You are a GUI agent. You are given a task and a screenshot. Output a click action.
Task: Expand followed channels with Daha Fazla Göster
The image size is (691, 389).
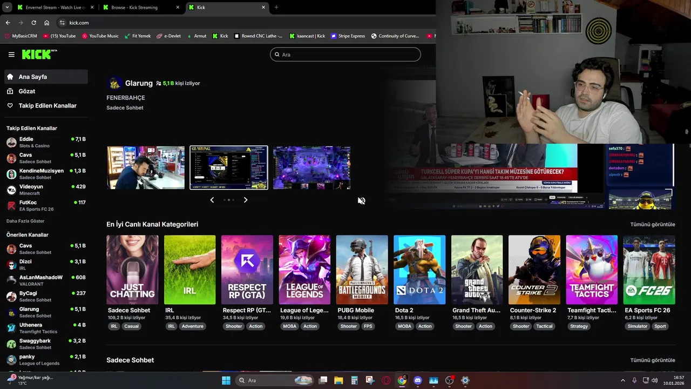(x=25, y=221)
